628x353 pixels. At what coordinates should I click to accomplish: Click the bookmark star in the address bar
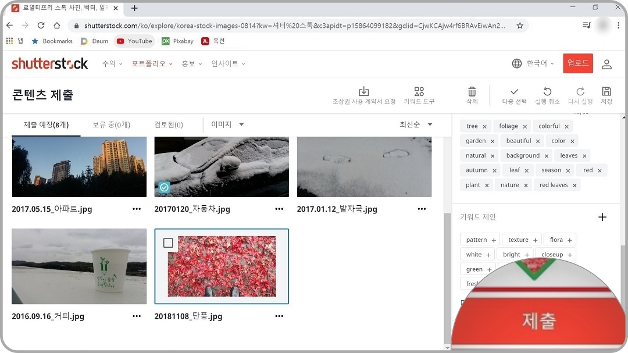click(520, 26)
